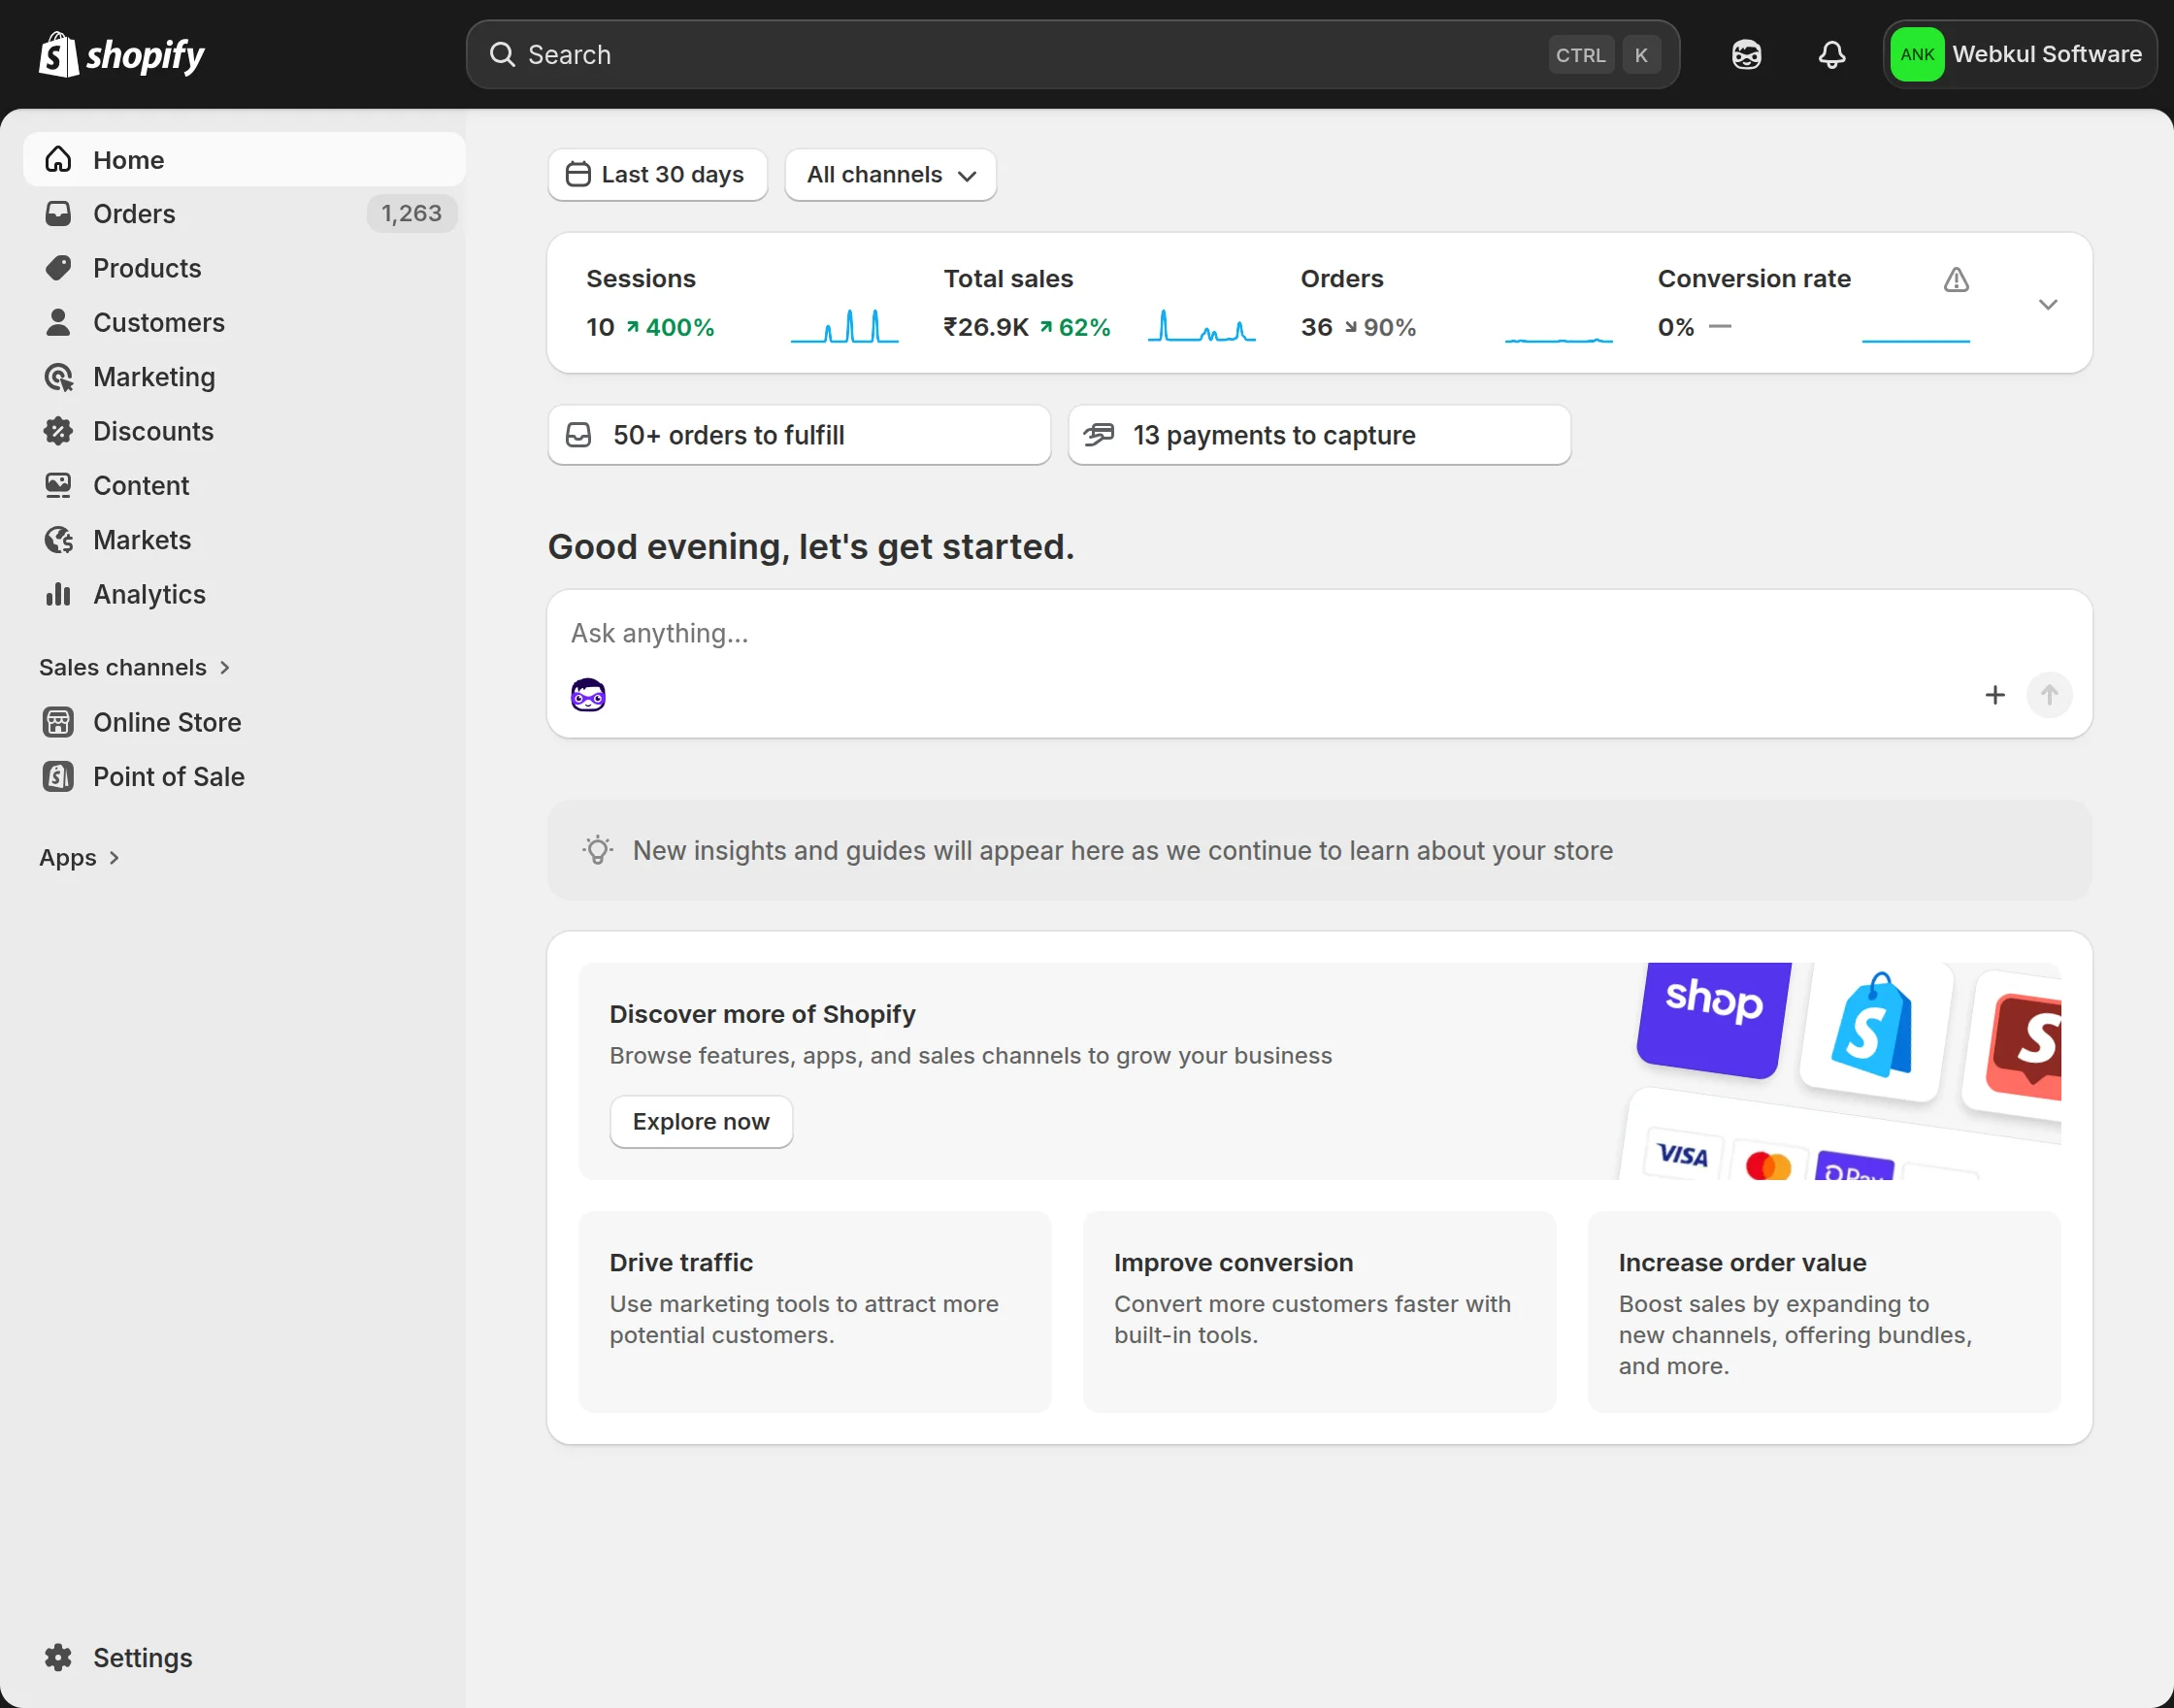The height and width of the screenshot is (1708, 2174).
Task: Click the conversion rate warning triangle icon
Action: 1956,280
